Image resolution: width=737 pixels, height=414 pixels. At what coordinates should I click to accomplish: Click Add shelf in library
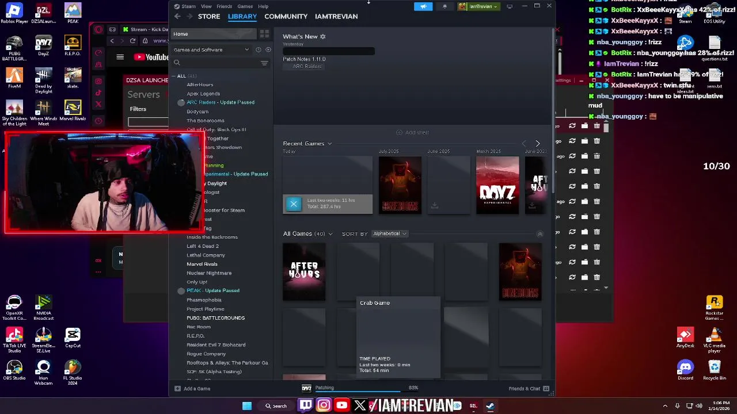point(412,132)
